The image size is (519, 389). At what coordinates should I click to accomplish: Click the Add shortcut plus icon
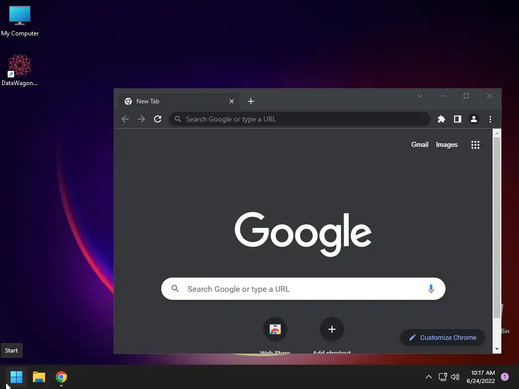click(x=331, y=329)
